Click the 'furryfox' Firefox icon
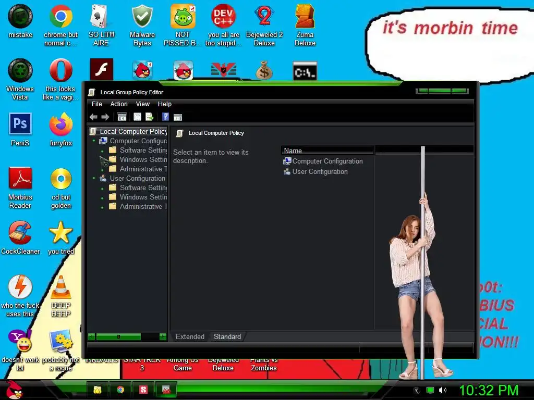The height and width of the screenshot is (400, 534). 60,129
